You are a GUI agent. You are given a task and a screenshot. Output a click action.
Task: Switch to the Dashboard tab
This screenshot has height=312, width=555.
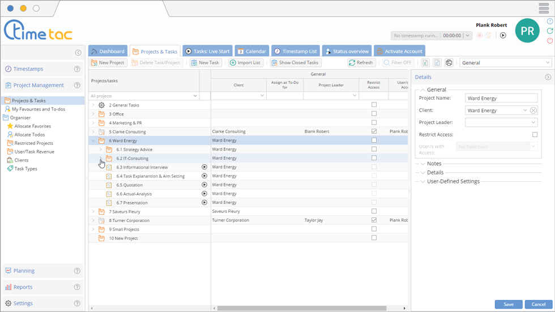(108, 52)
